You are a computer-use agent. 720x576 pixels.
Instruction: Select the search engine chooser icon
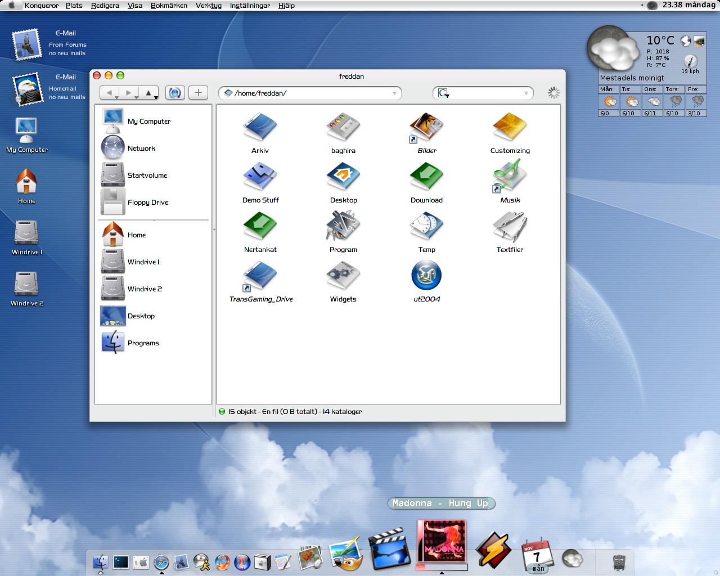pyautogui.click(x=443, y=93)
